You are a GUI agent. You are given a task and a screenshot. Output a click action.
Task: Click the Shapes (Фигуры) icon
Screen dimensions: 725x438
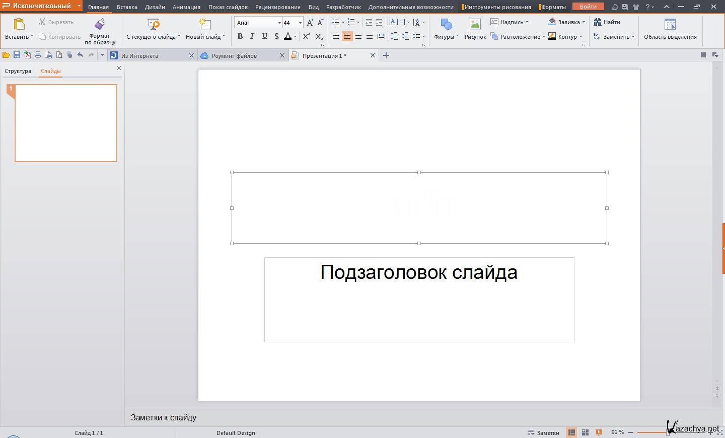coord(446,25)
